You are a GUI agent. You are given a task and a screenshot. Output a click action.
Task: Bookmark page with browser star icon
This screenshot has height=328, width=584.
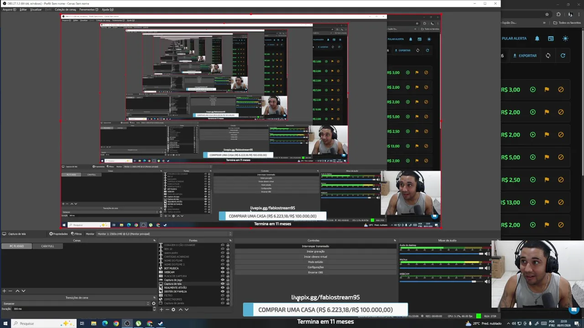click(x=547, y=14)
